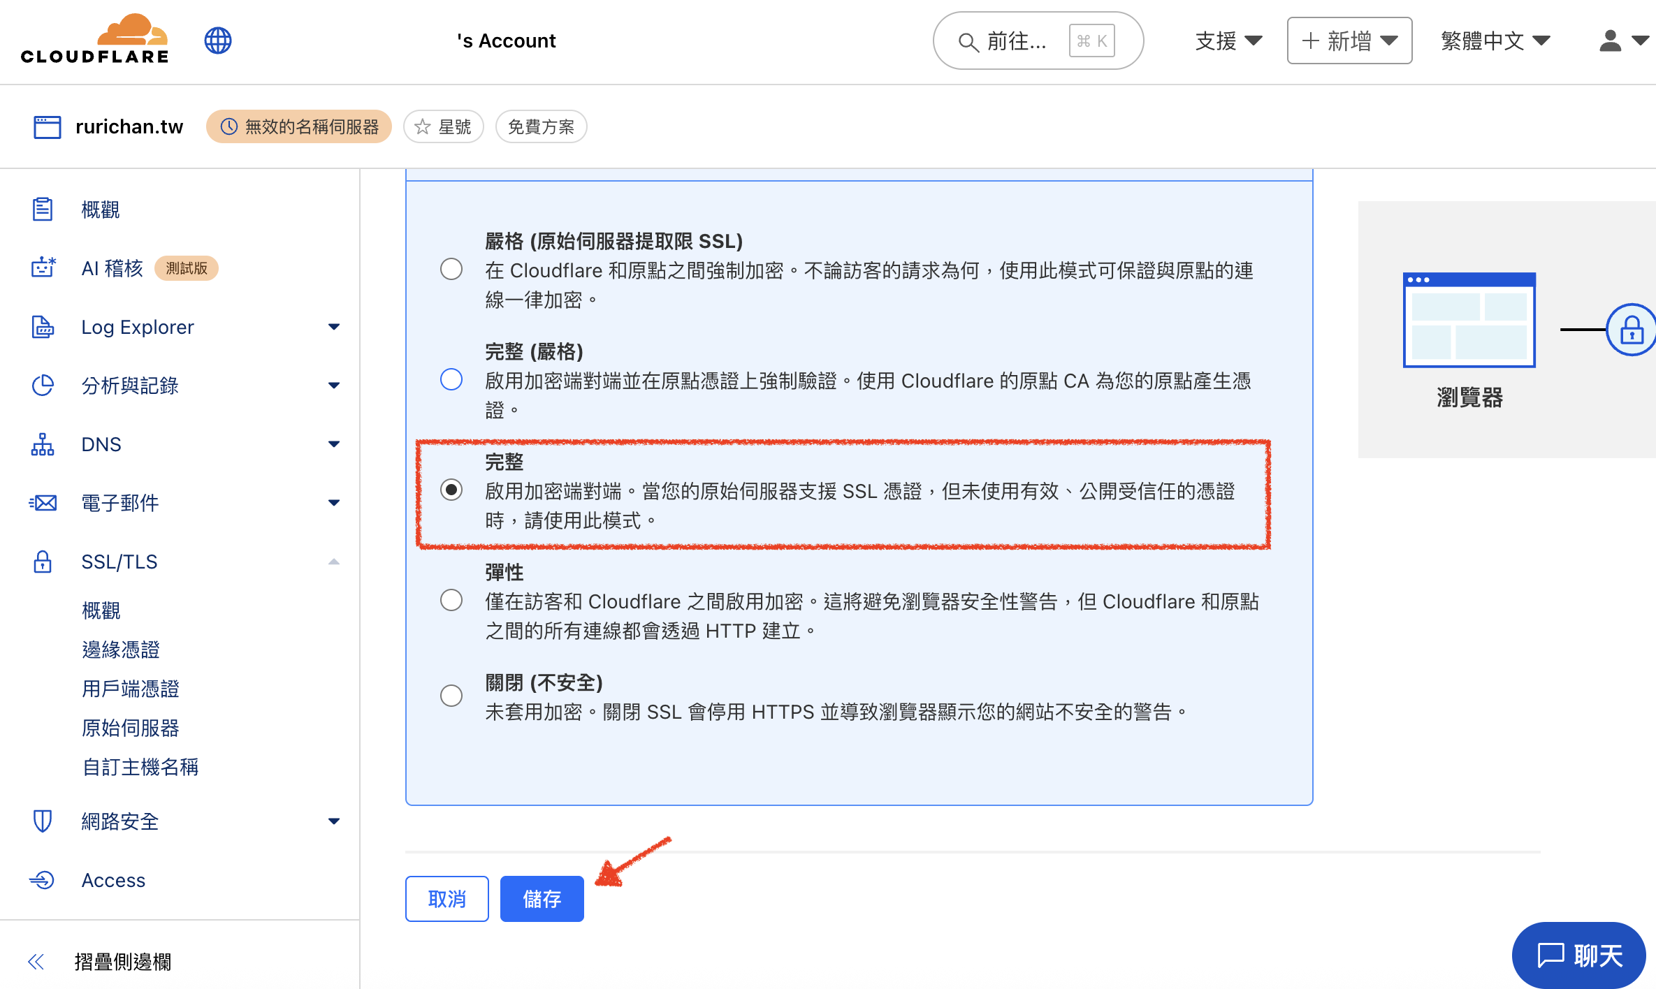The width and height of the screenshot is (1656, 989).
Task: Click the Access sidebar label
Action: [x=113, y=880]
